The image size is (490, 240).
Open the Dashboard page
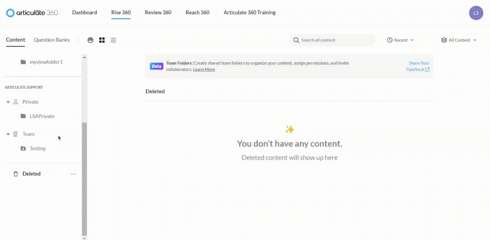tap(84, 13)
